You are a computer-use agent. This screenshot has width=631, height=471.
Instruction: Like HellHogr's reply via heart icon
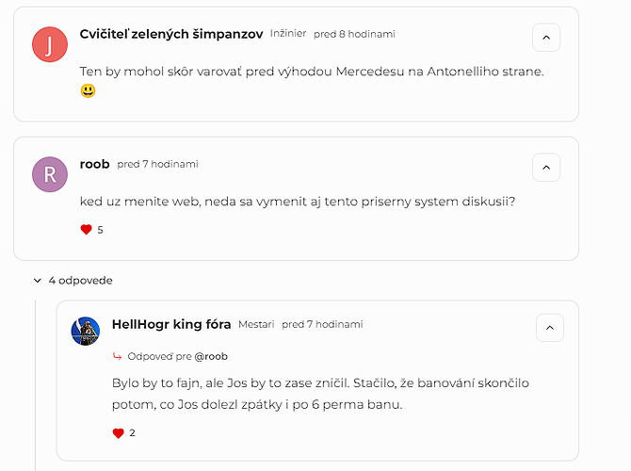[119, 433]
